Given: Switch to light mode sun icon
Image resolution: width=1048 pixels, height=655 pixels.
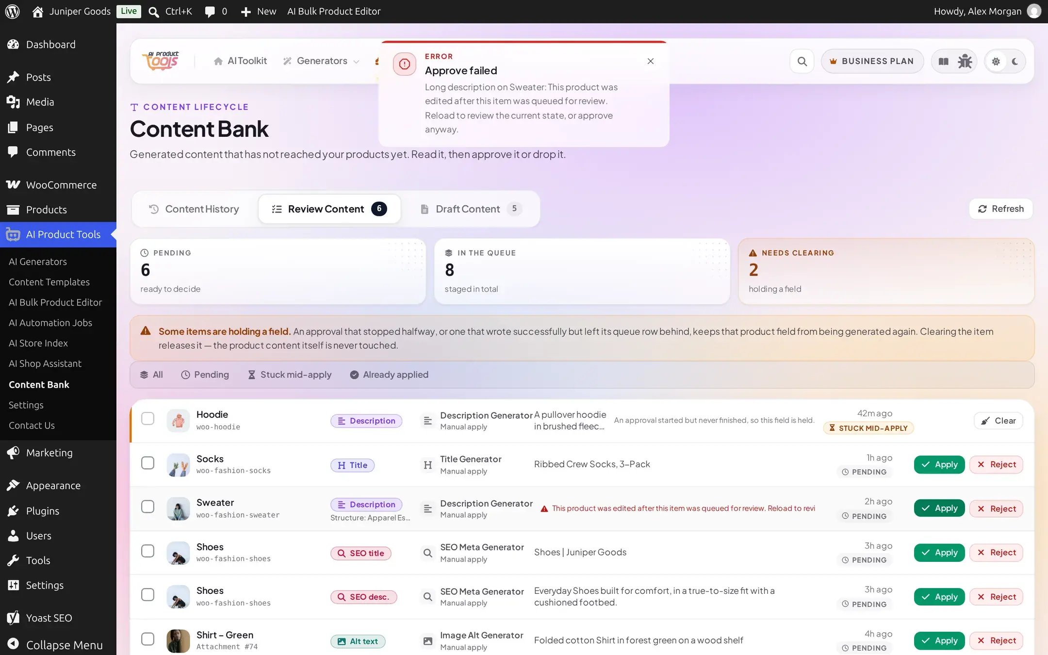Looking at the screenshot, I should pos(996,61).
